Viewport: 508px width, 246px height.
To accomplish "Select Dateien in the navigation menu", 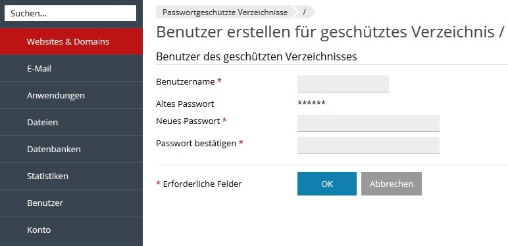I will (x=71, y=122).
